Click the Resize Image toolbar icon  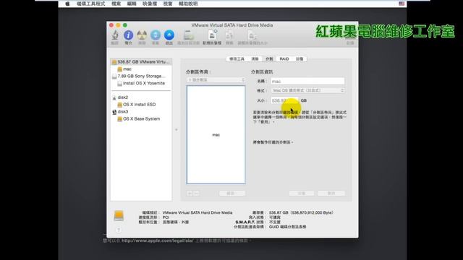[x=252, y=35]
